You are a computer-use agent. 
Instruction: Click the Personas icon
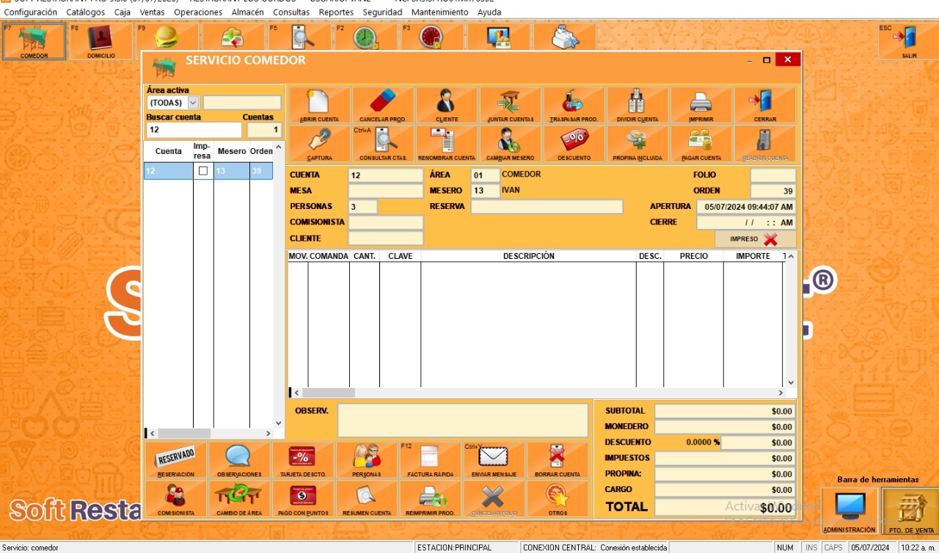(367, 460)
